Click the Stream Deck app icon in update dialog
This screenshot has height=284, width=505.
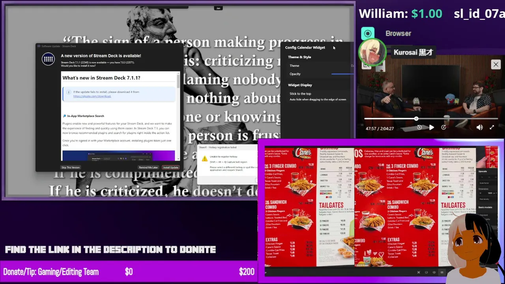[48, 59]
